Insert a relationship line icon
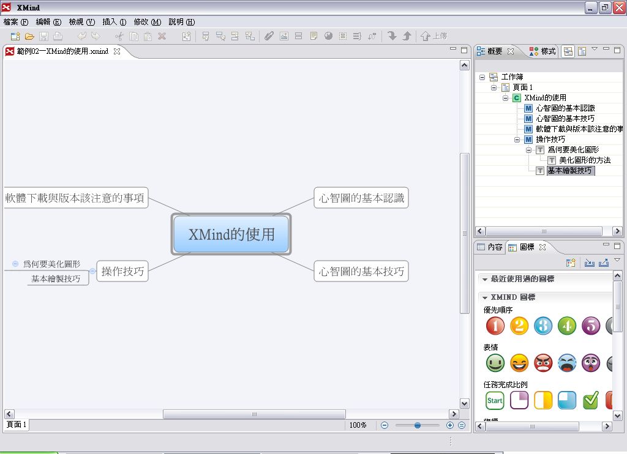Viewport: 627px width, 454px height. coord(372,36)
